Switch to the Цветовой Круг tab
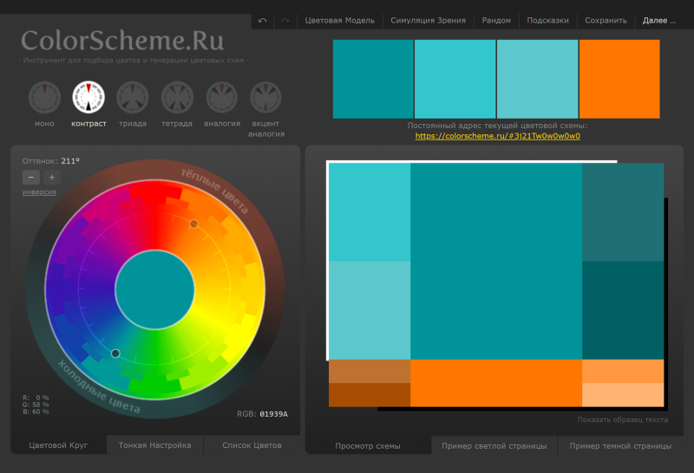Image resolution: width=694 pixels, height=473 pixels. [x=58, y=445]
